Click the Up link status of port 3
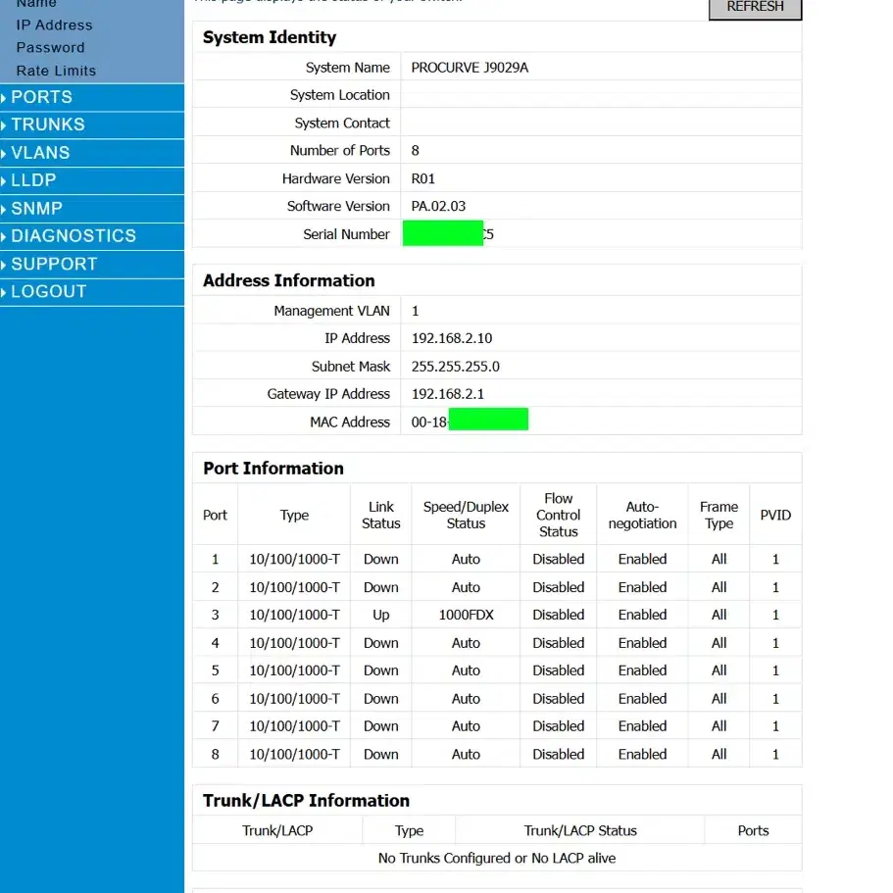This screenshot has height=893, width=893. point(381,615)
